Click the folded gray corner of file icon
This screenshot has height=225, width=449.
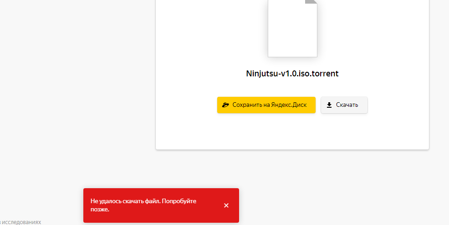click(312, 1)
